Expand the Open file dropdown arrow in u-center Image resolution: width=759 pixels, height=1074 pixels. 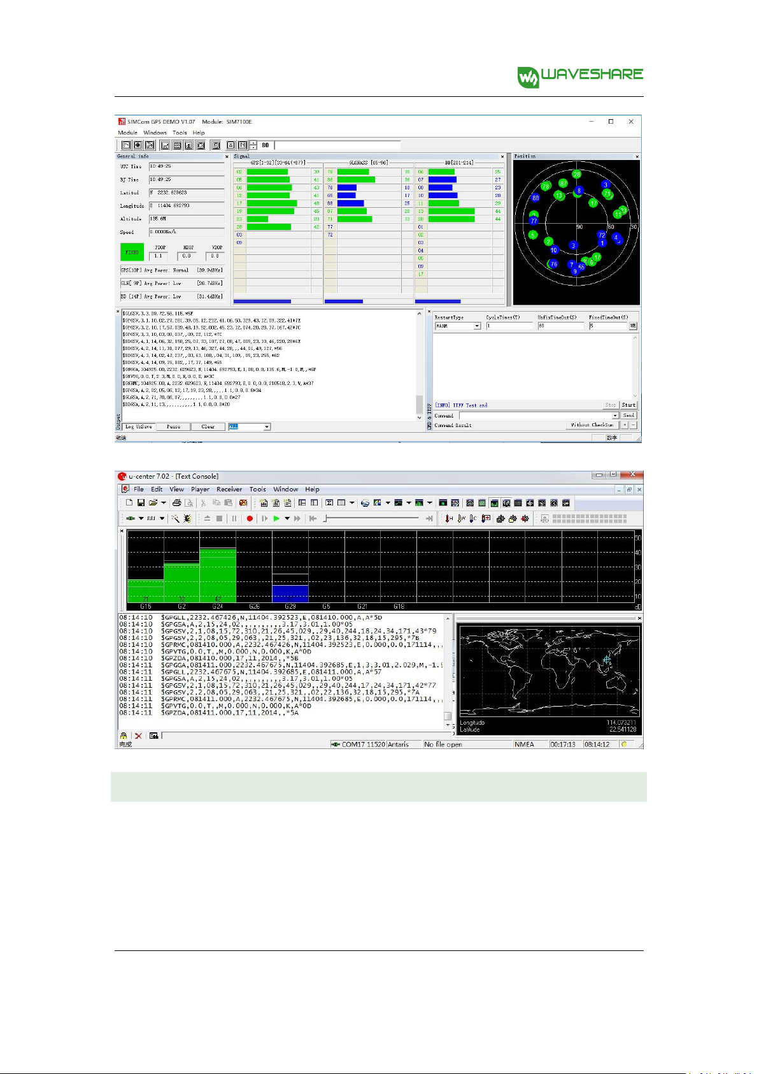pyautogui.click(x=164, y=503)
